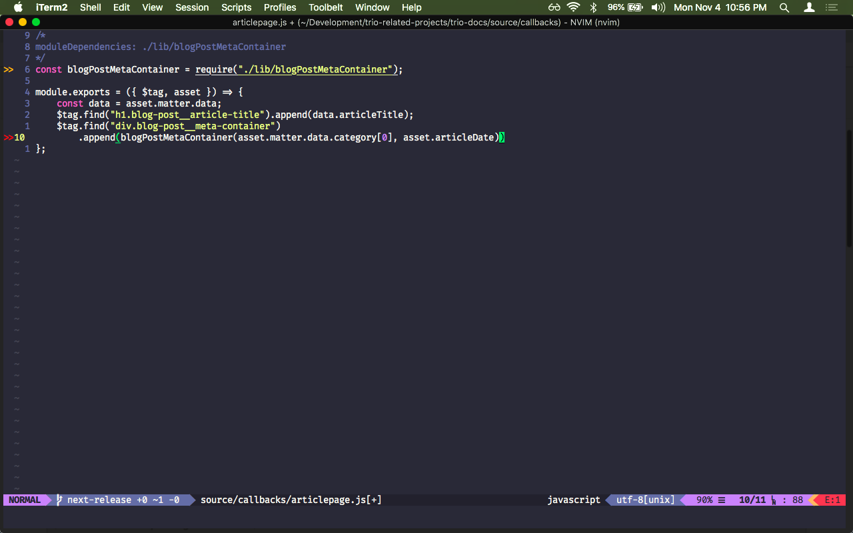Click the javascript filetype label
Image resolution: width=853 pixels, height=533 pixels.
pos(574,500)
